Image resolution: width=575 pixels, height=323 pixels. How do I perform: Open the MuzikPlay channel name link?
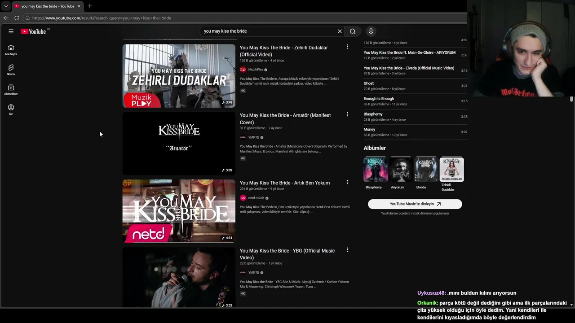point(256,70)
